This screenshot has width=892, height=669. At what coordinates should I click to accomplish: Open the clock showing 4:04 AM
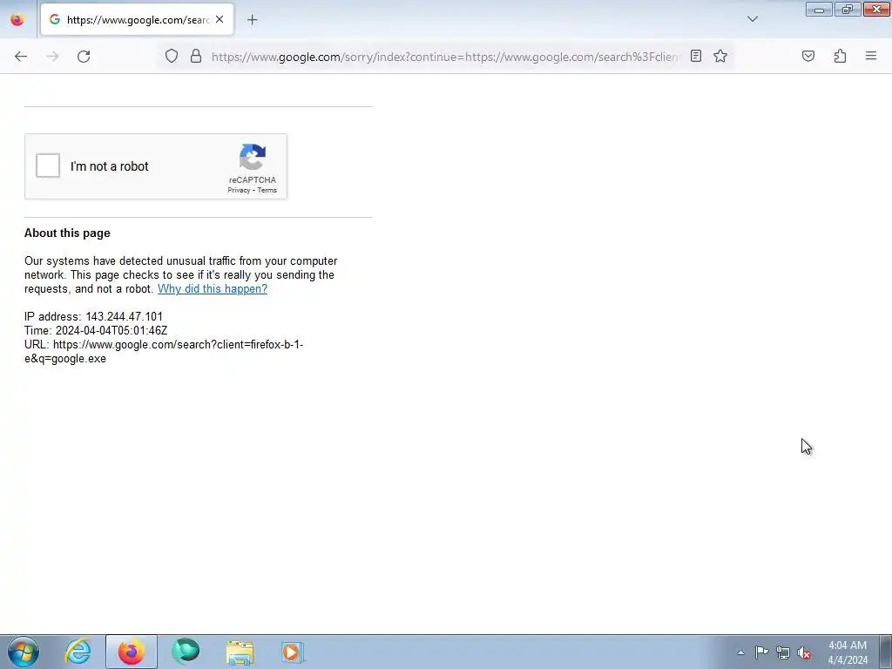coord(847,652)
